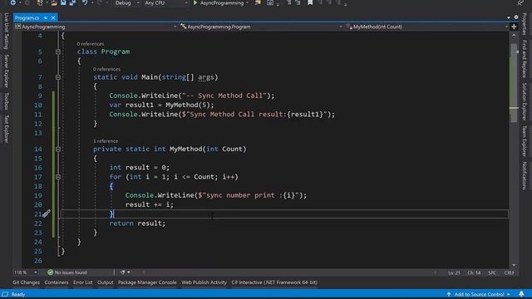Image resolution: width=532 pixels, height=299 pixels.
Task: Open the Find and Replace side tab
Action: click(525, 59)
